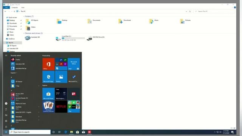Expand the AnyDesk folder in app list
Viewport: 242px width, 136px height.
(39, 107)
